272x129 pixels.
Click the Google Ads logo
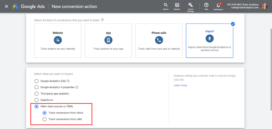coord(15,6)
